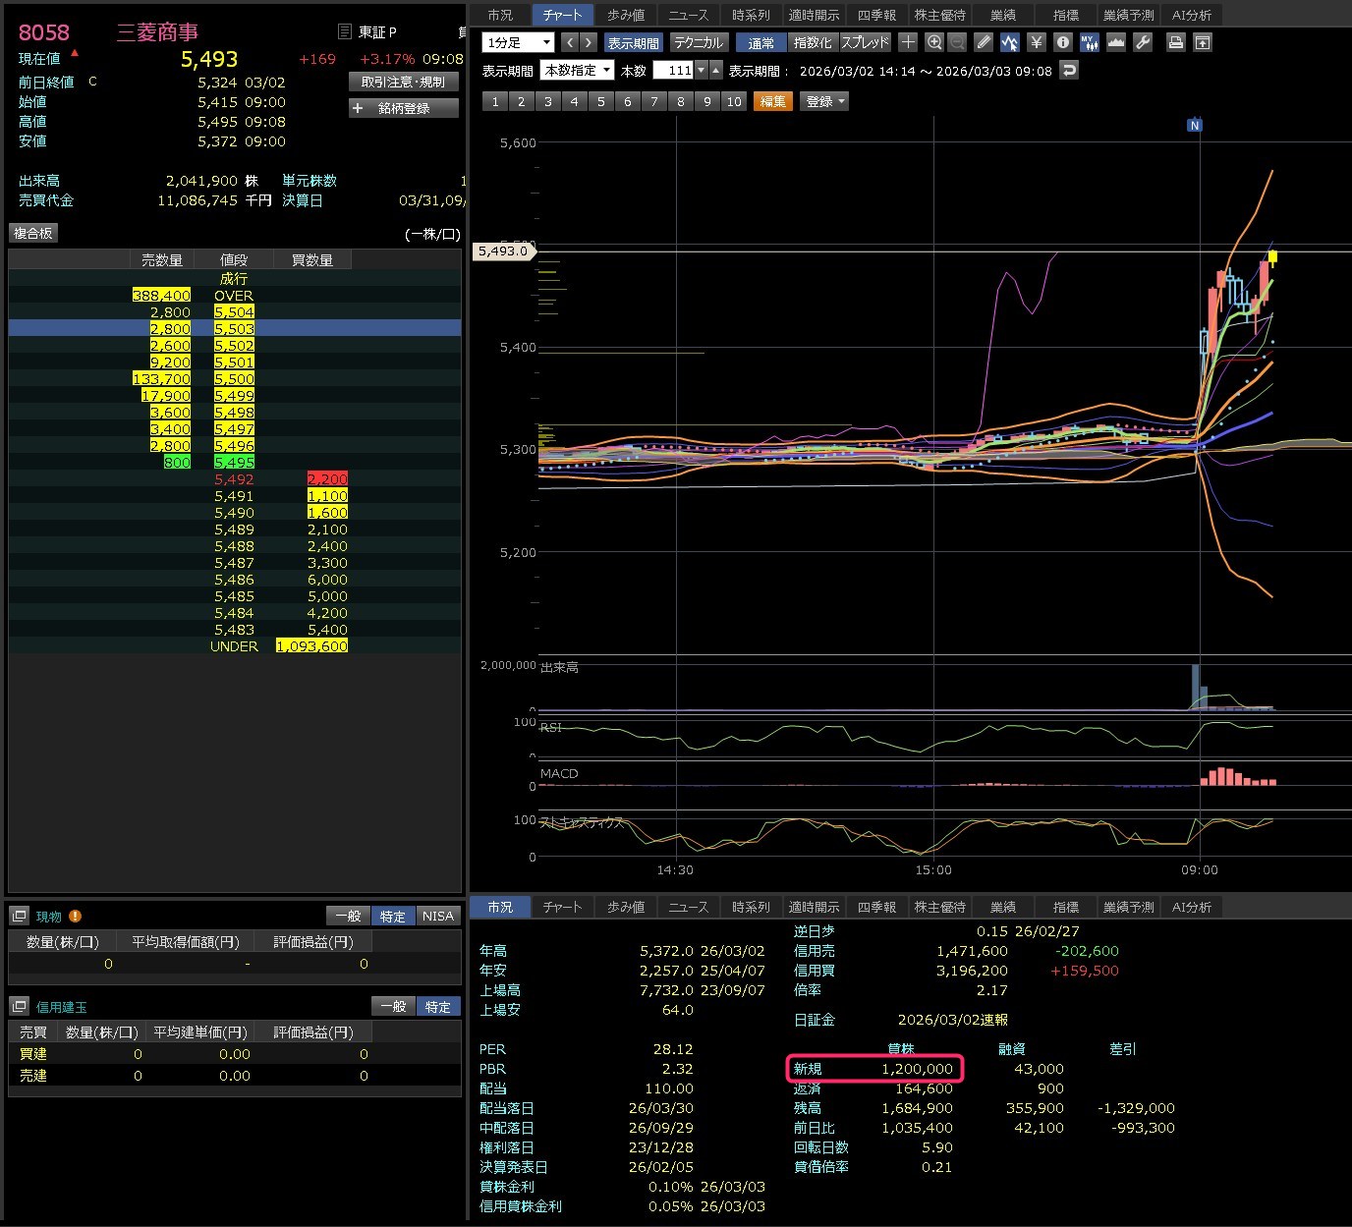Click the chart zoom-in magnifier icon
Screen dimensions: 1352x1227
(x=933, y=42)
